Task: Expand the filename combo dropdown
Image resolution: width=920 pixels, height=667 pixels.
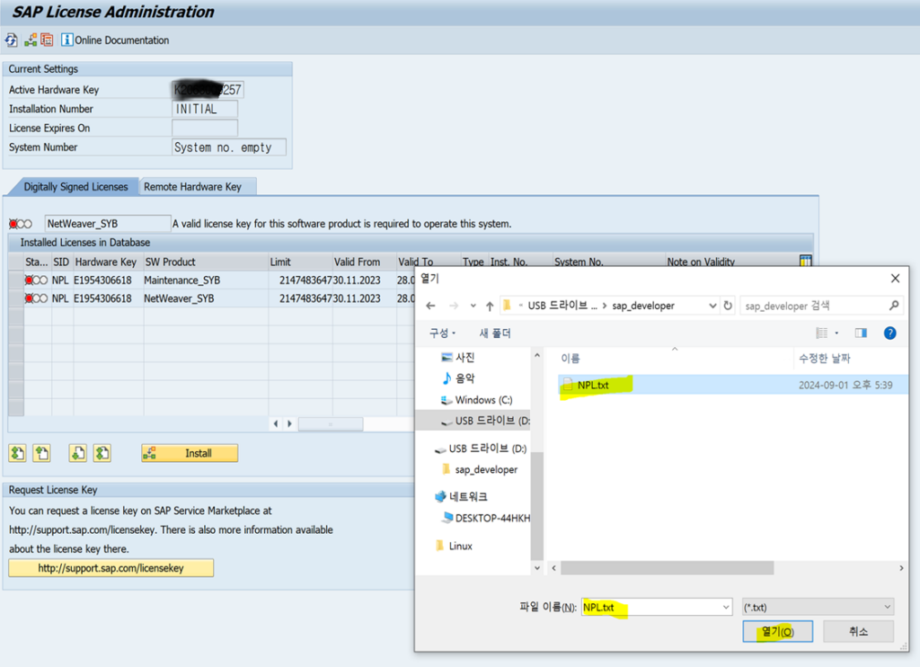Action: [x=726, y=607]
